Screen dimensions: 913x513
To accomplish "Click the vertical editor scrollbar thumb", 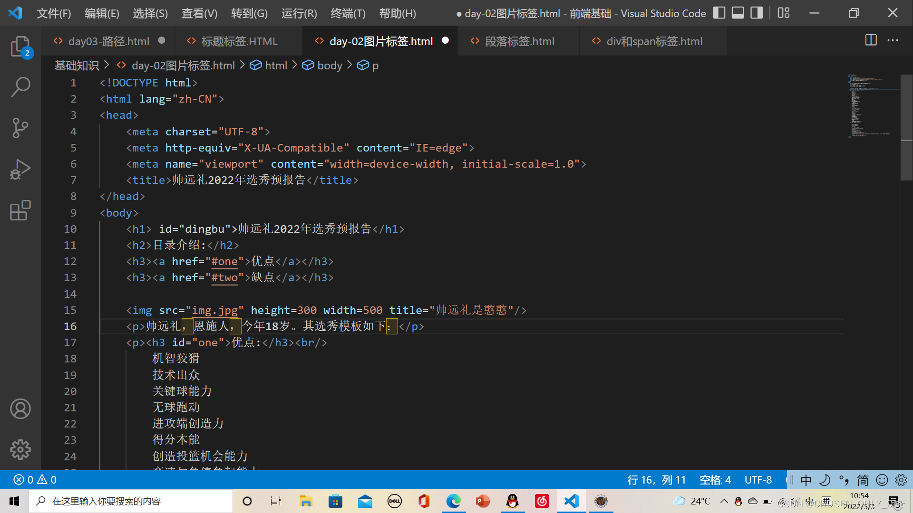I will (x=906, y=127).
